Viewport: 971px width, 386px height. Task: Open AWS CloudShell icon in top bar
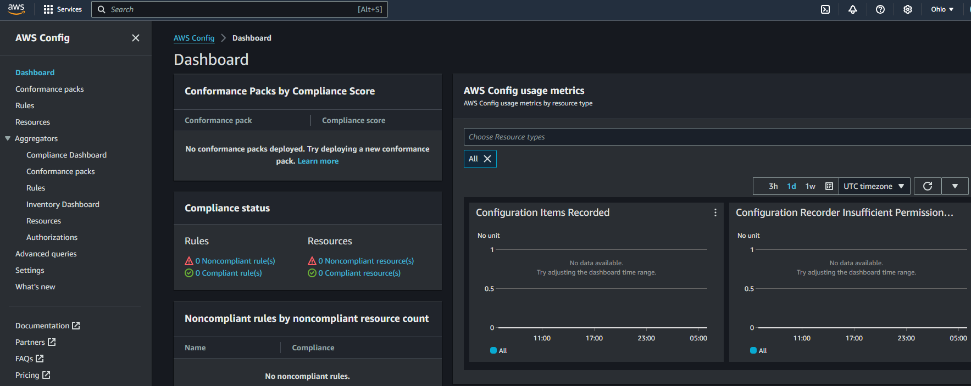coord(825,9)
